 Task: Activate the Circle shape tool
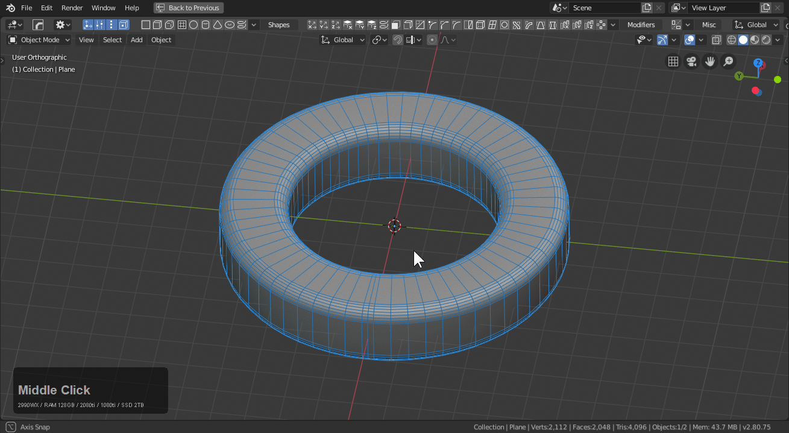193,25
